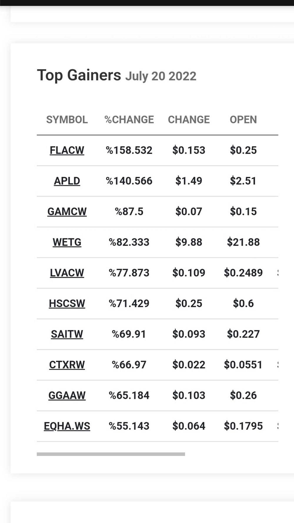
Task: Click the $1.49 change value for APLD
Action: pos(189,181)
